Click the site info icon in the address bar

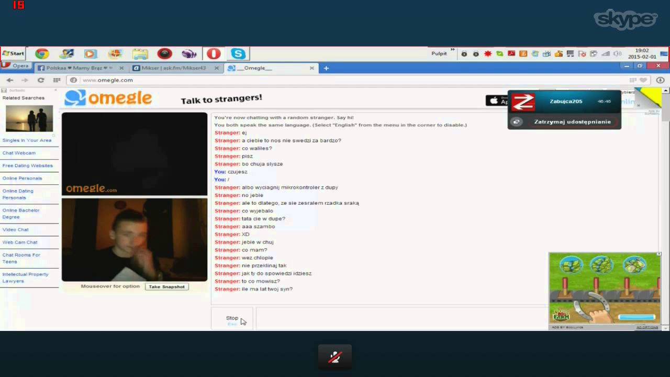click(x=74, y=80)
